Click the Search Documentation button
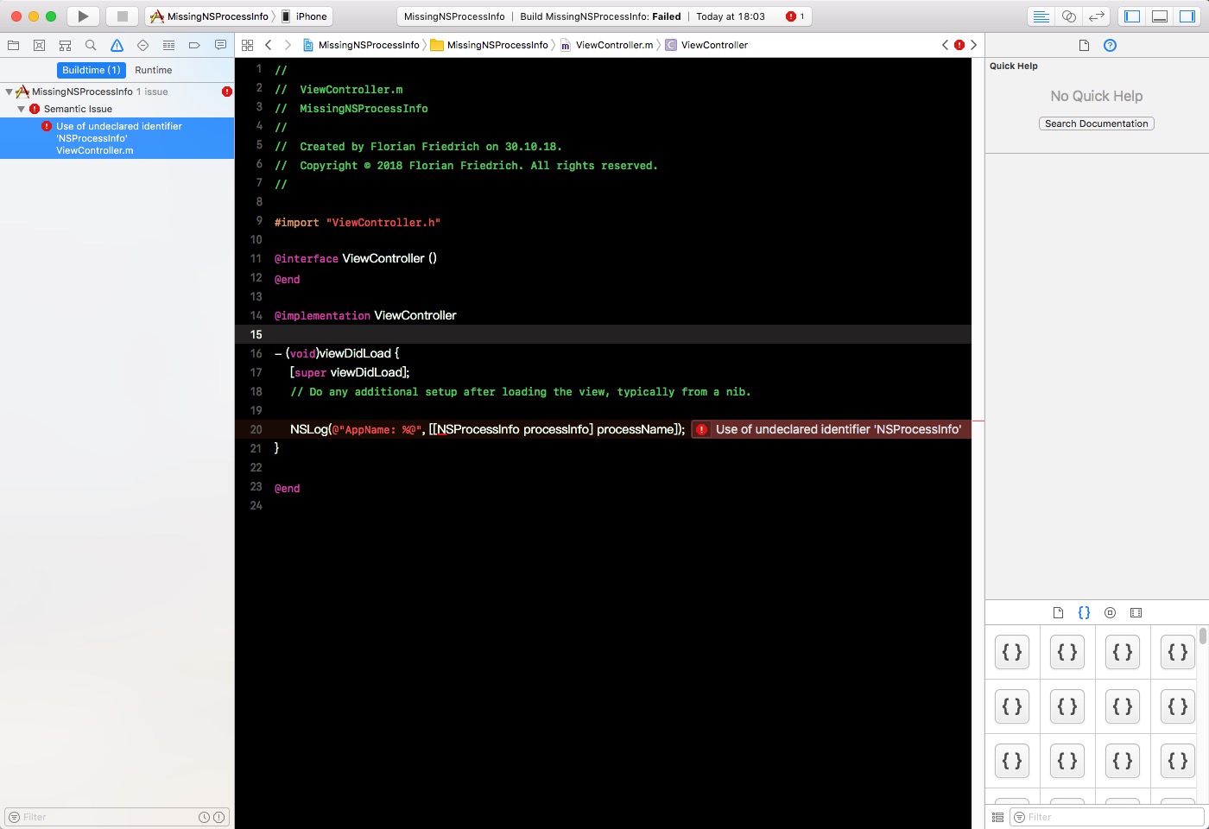1209x829 pixels. pyautogui.click(x=1096, y=123)
